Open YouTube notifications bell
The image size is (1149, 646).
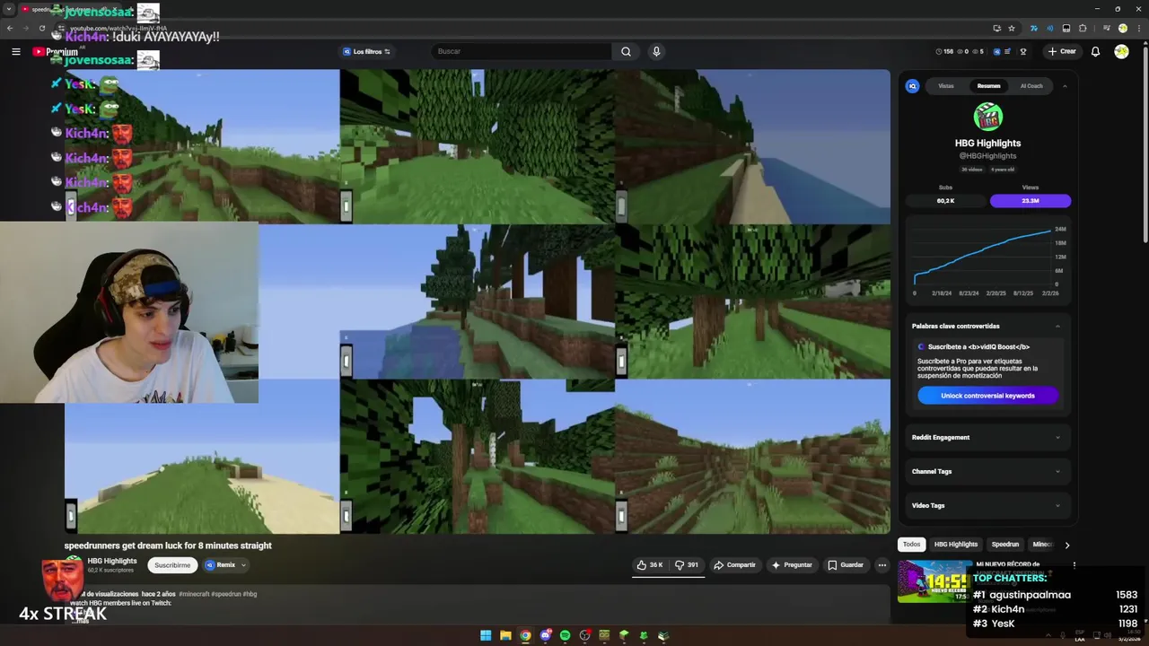click(x=1095, y=52)
